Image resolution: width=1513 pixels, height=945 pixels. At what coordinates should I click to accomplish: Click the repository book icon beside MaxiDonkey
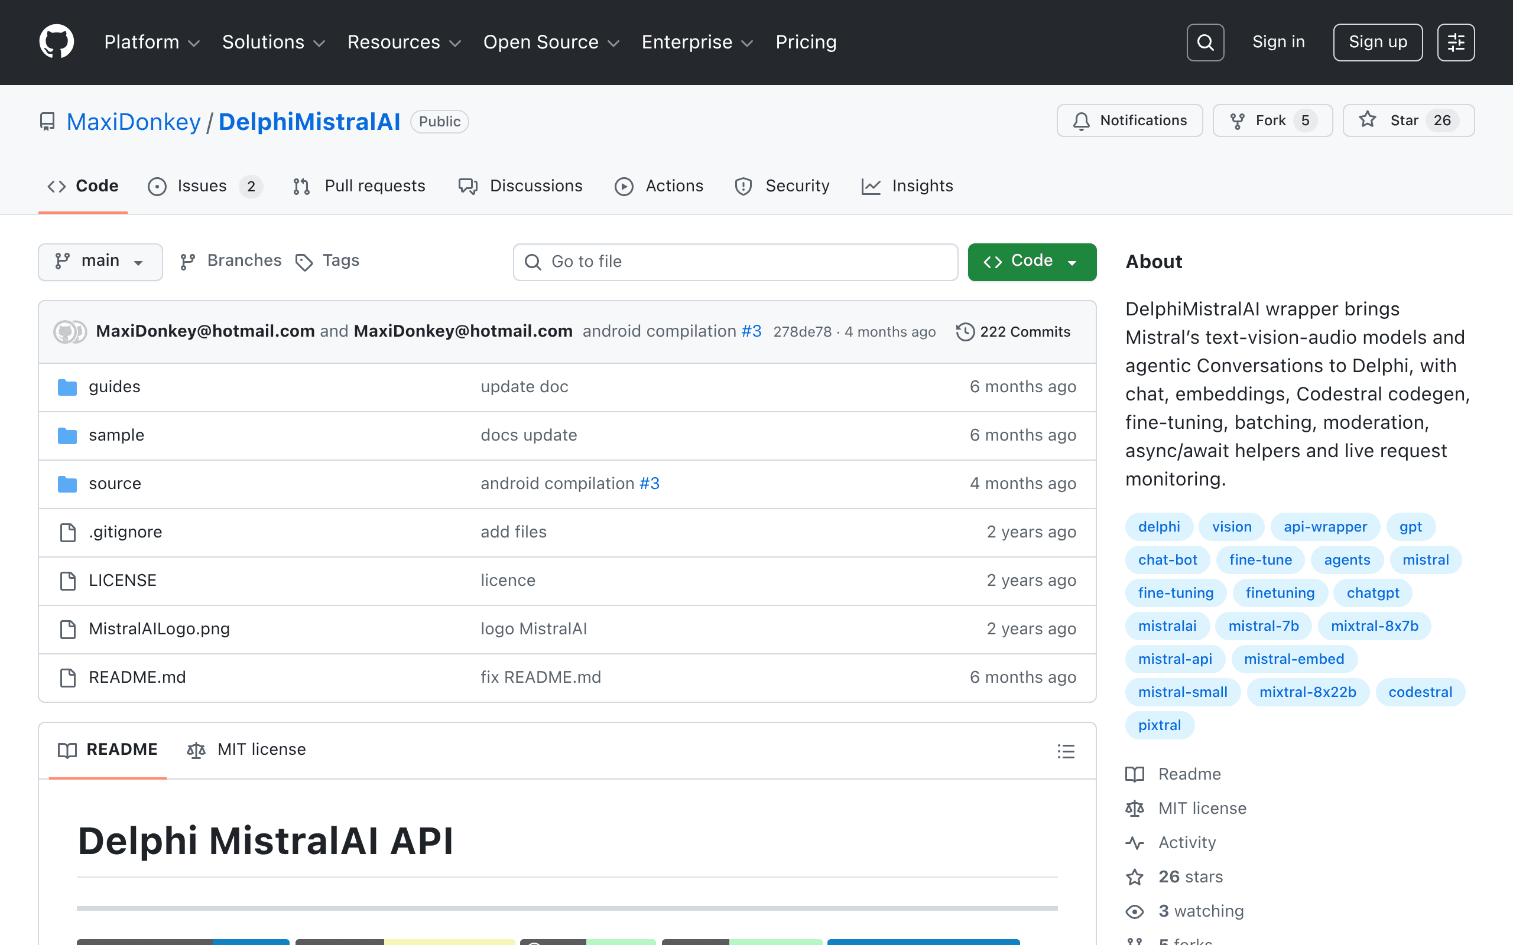pyautogui.click(x=47, y=121)
